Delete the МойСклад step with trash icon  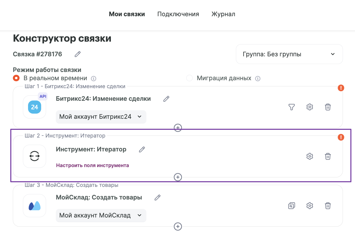coord(328,206)
